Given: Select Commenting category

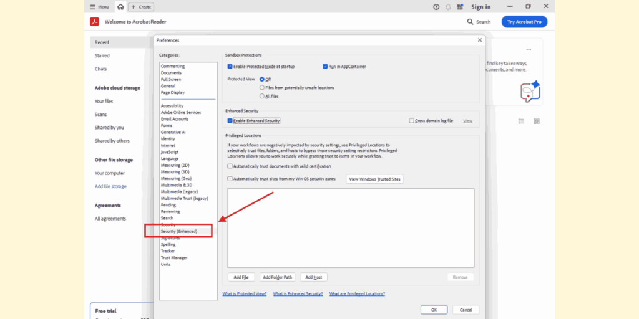Looking at the screenshot, I should tap(173, 66).
